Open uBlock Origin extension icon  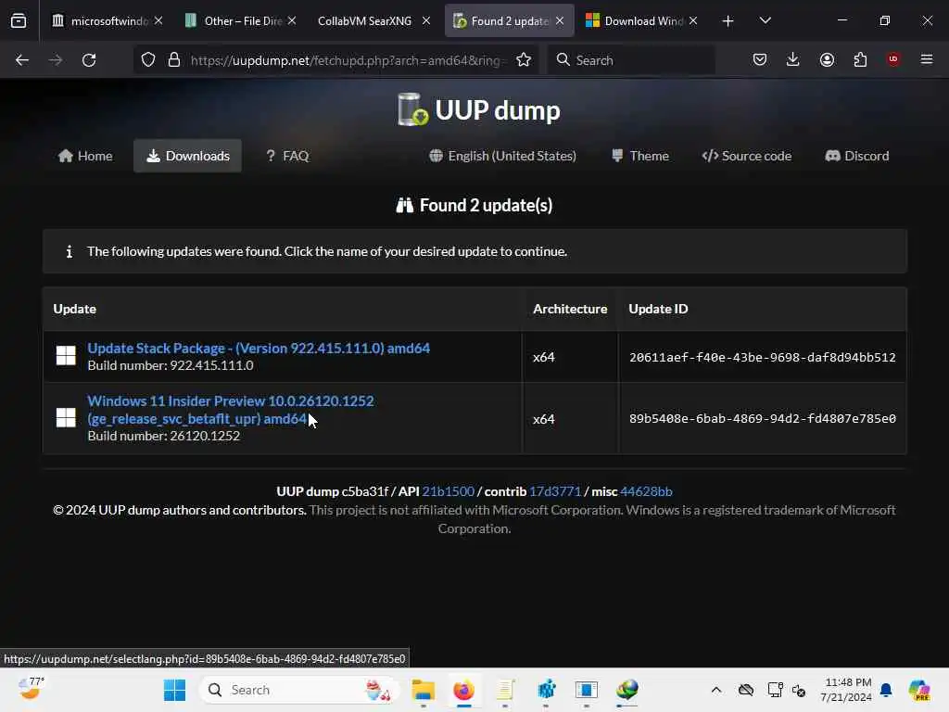[893, 59]
